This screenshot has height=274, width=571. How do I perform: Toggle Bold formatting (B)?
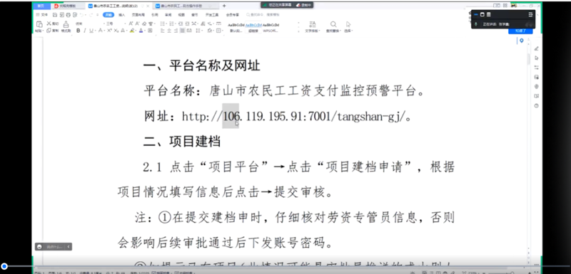[79, 31]
